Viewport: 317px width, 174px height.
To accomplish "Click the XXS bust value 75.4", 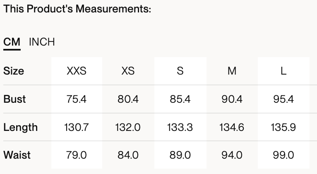I will 77,99.
